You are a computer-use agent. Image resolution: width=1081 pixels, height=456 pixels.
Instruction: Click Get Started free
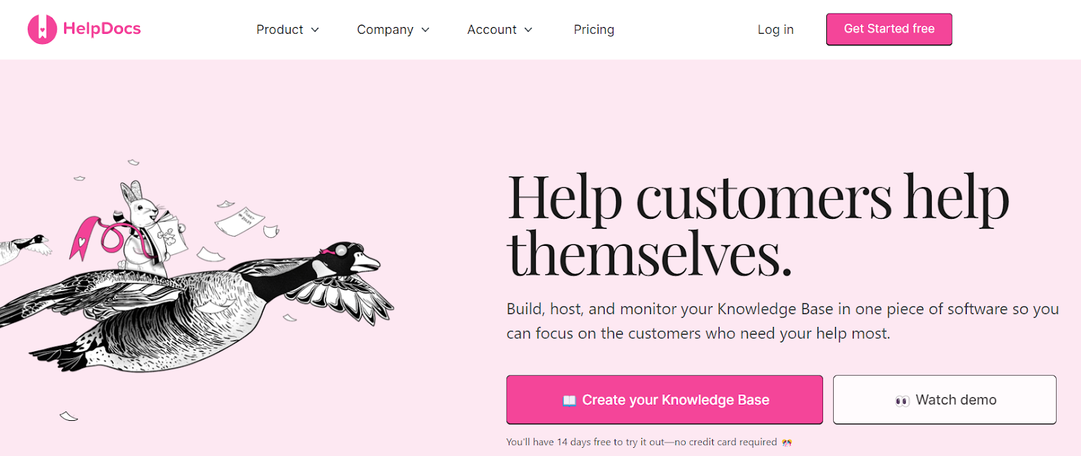point(888,29)
